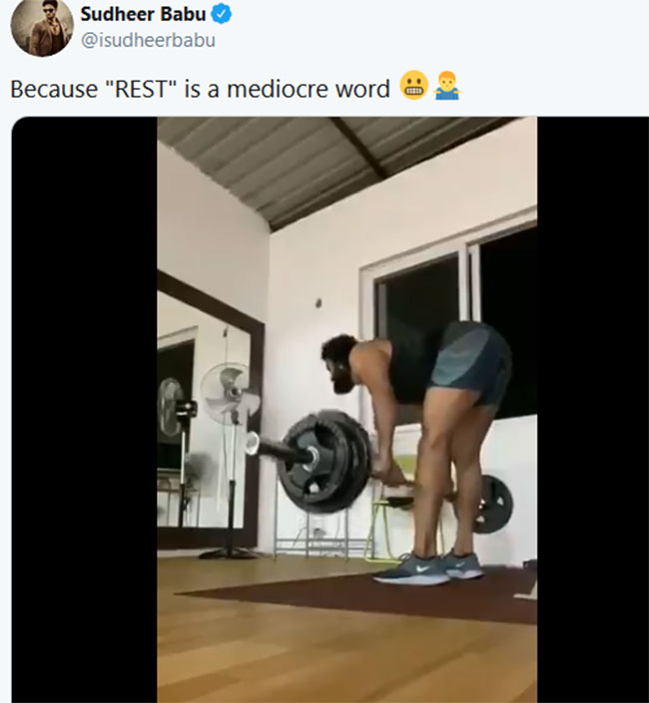Click the grey Nike shoes in video

click(x=428, y=568)
